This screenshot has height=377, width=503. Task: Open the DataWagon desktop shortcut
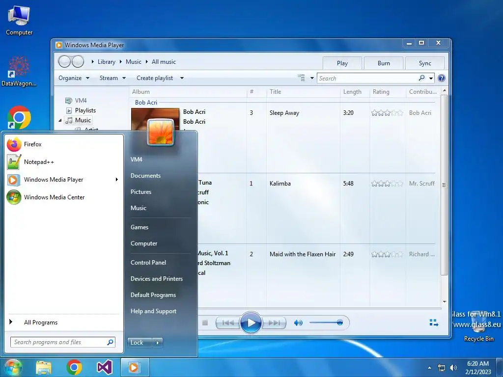pos(19,71)
